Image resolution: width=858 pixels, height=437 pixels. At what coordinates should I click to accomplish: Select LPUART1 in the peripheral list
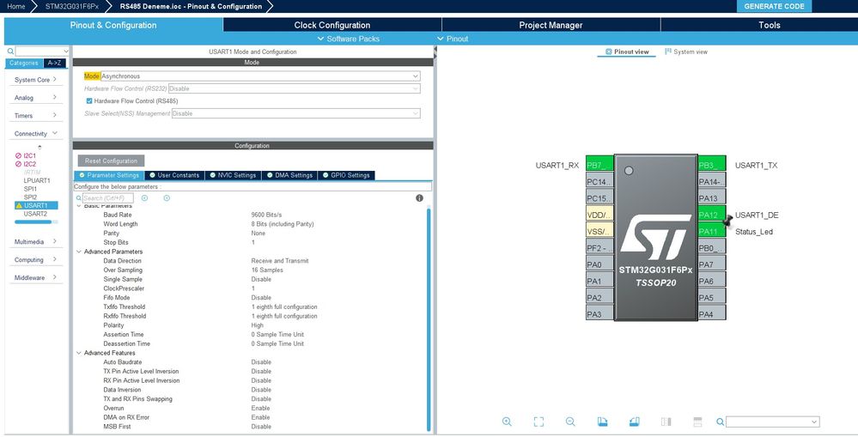click(x=37, y=180)
